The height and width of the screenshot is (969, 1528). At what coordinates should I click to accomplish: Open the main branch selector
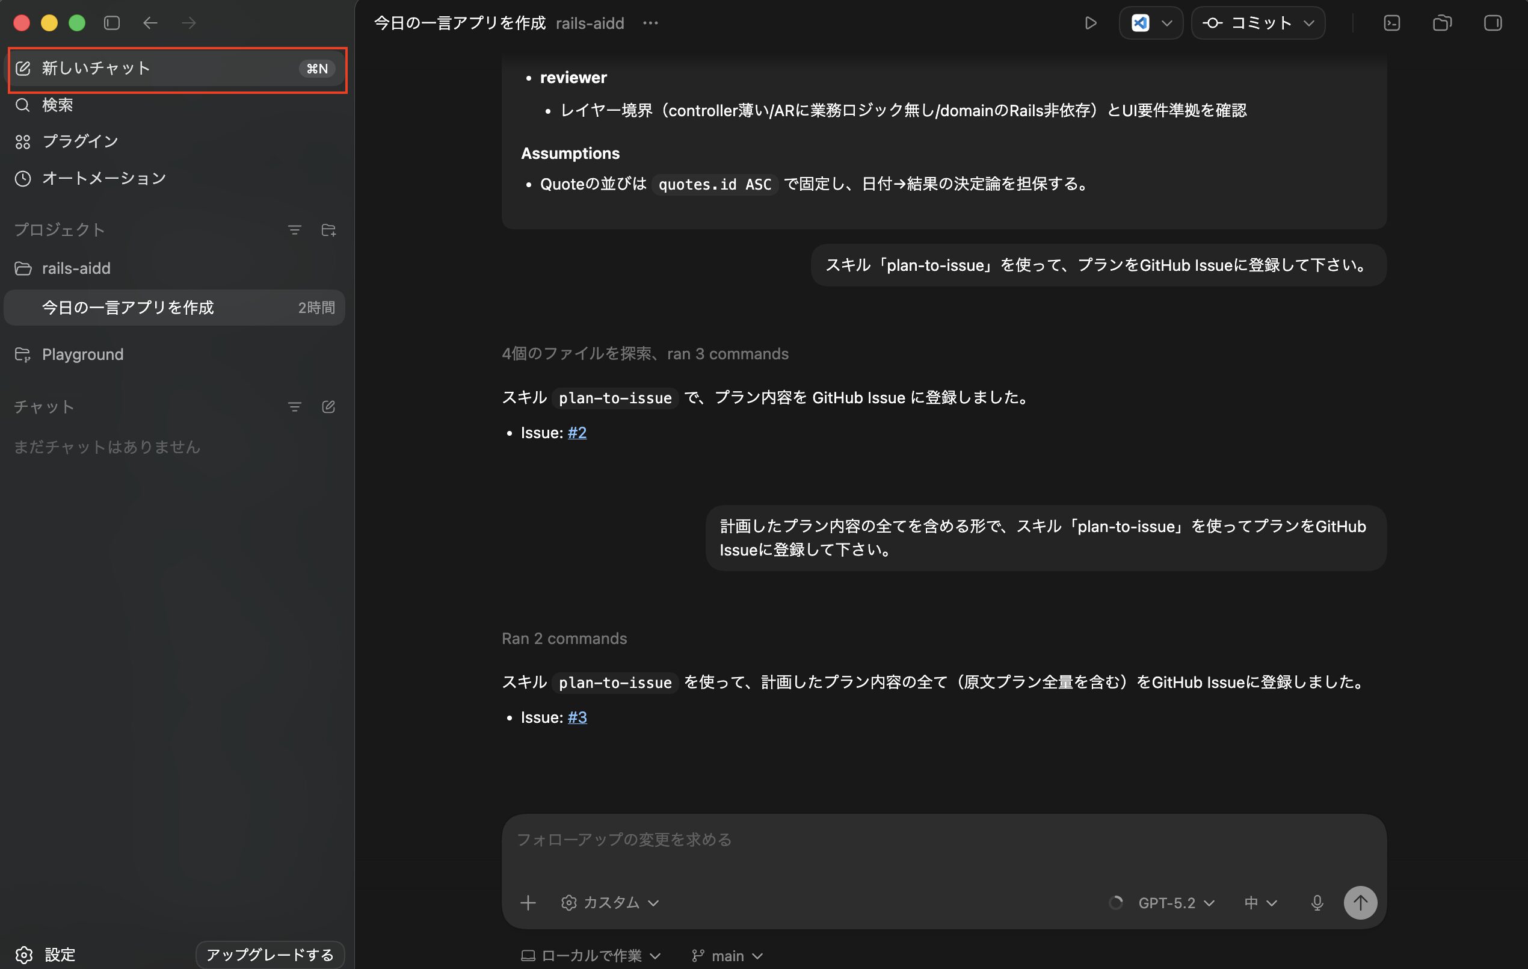727,956
